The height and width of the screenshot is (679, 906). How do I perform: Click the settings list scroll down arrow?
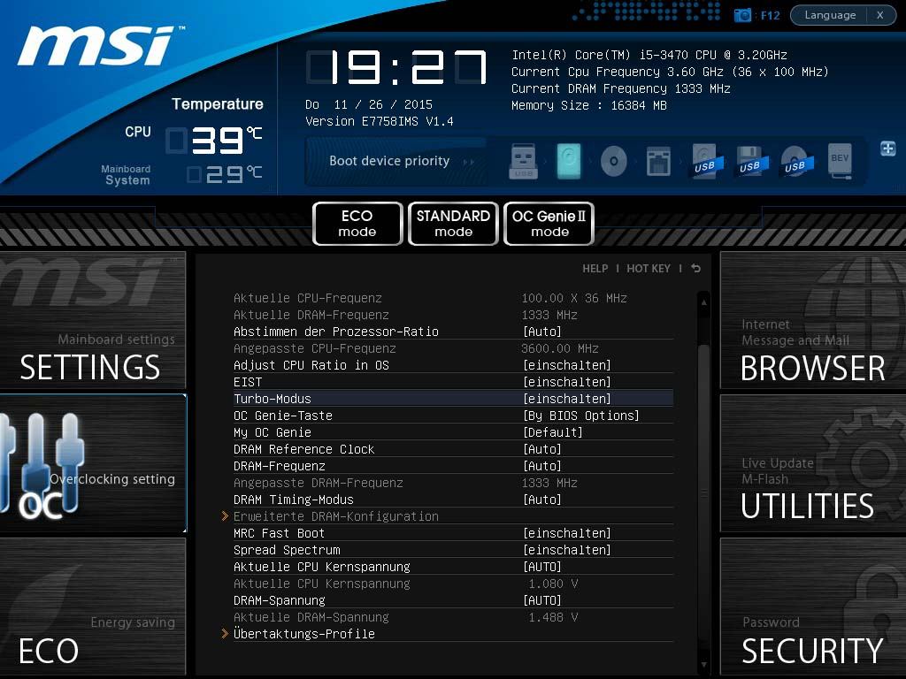pyautogui.click(x=703, y=665)
